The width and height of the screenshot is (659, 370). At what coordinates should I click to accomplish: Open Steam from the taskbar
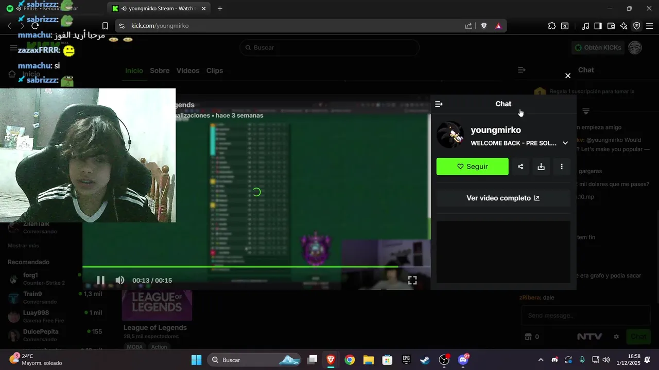[x=425, y=360]
